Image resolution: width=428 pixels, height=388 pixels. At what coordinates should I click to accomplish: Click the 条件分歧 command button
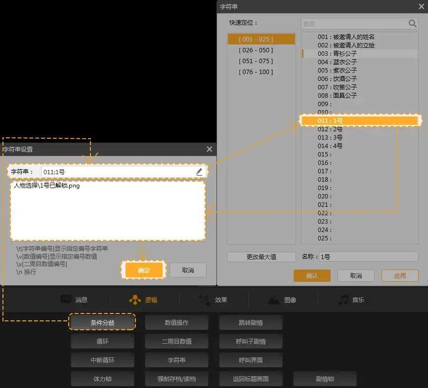tap(102, 322)
